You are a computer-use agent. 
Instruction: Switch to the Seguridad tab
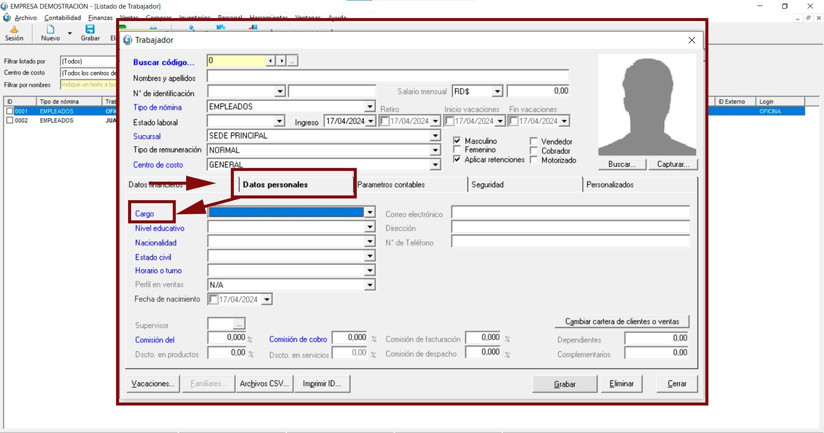pos(487,185)
